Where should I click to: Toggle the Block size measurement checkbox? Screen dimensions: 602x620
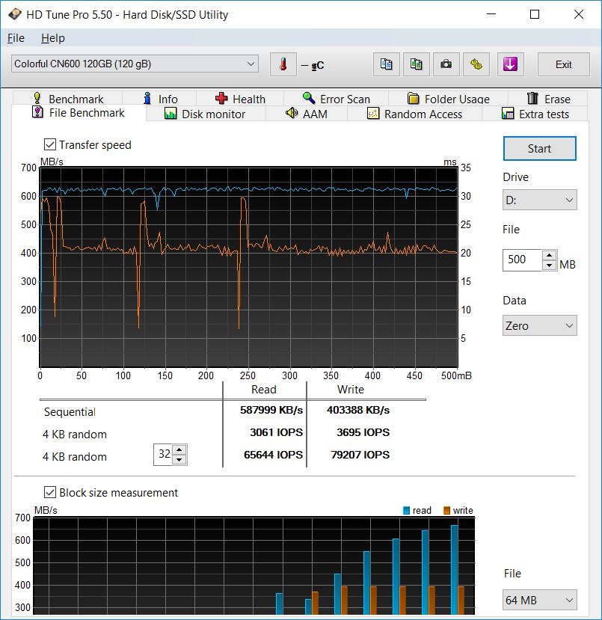click(51, 493)
